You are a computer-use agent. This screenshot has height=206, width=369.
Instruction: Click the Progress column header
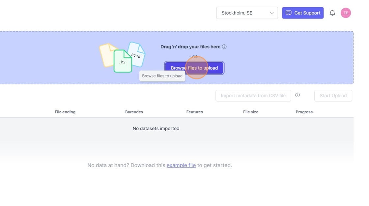point(304,112)
